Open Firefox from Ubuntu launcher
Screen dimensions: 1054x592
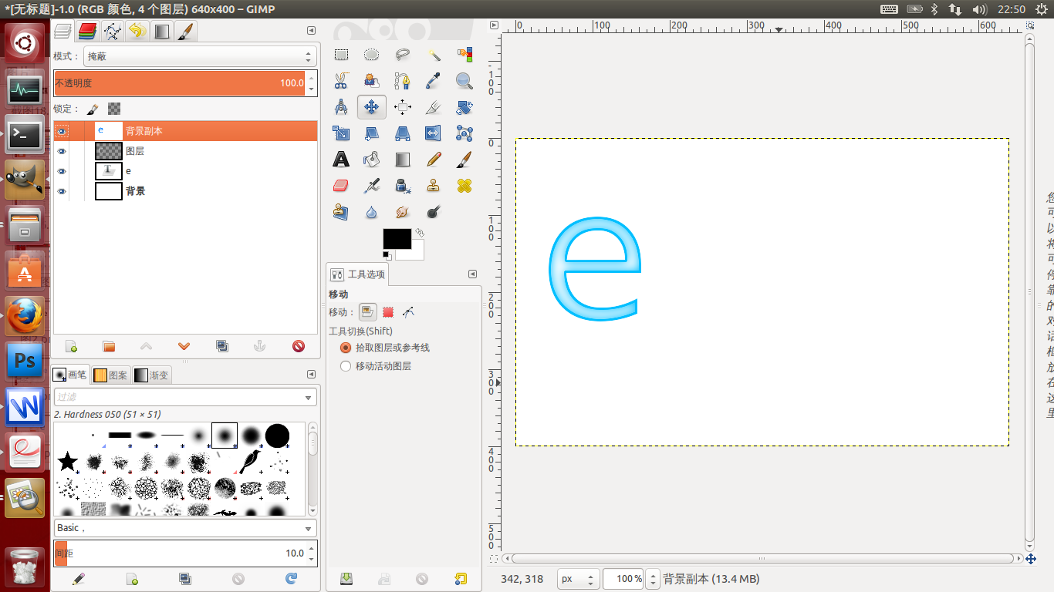pos(25,316)
